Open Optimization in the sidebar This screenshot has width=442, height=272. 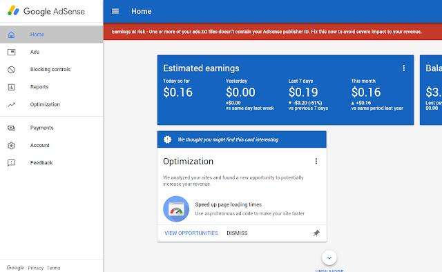click(52, 104)
